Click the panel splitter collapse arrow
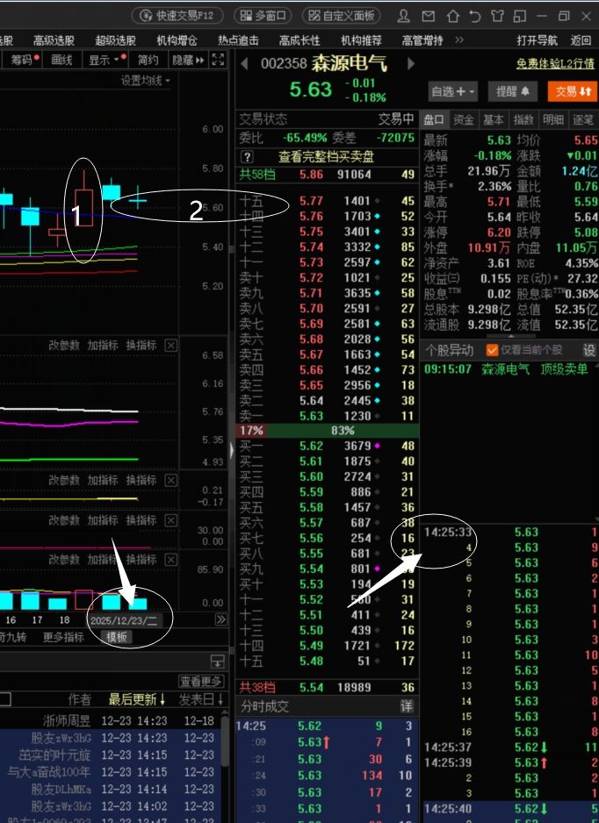599x823 pixels. pos(232,450)
